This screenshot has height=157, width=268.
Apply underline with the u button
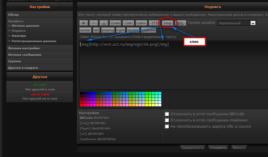(104, 23)
